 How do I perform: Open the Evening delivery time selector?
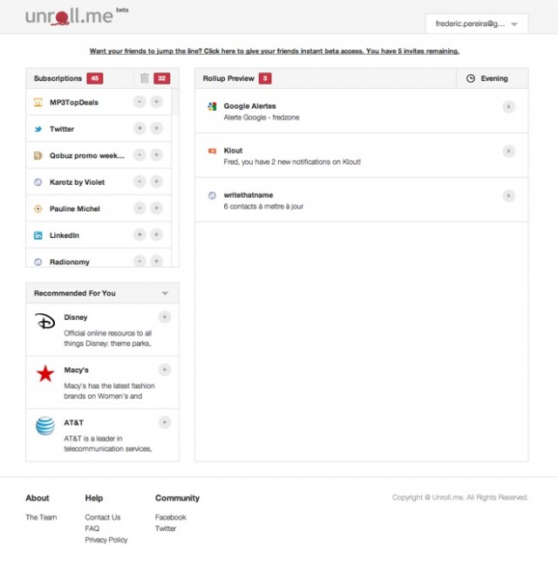point(493,78)
